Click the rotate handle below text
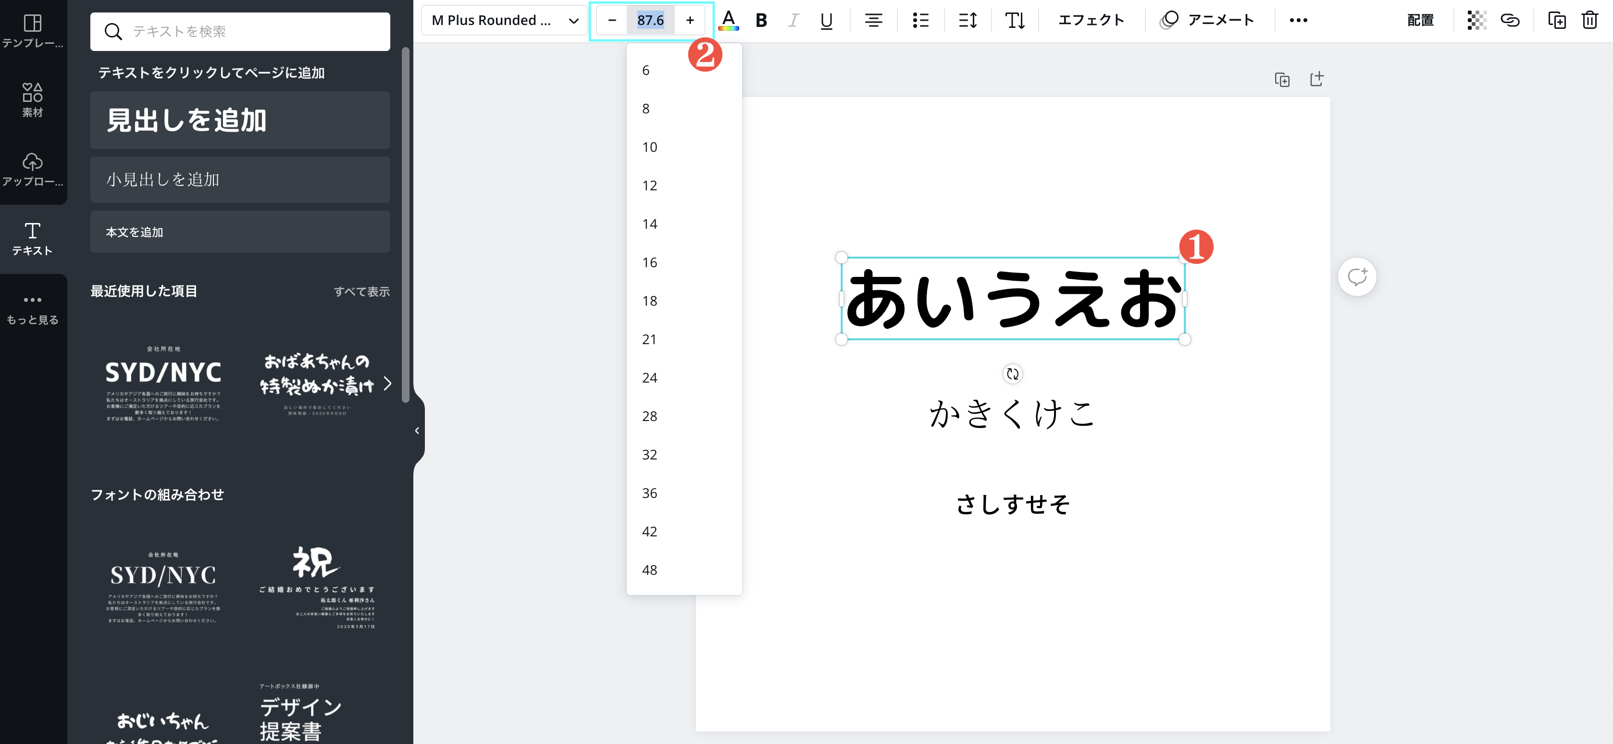The image size is (1613, 744). tap(1013, 374)
